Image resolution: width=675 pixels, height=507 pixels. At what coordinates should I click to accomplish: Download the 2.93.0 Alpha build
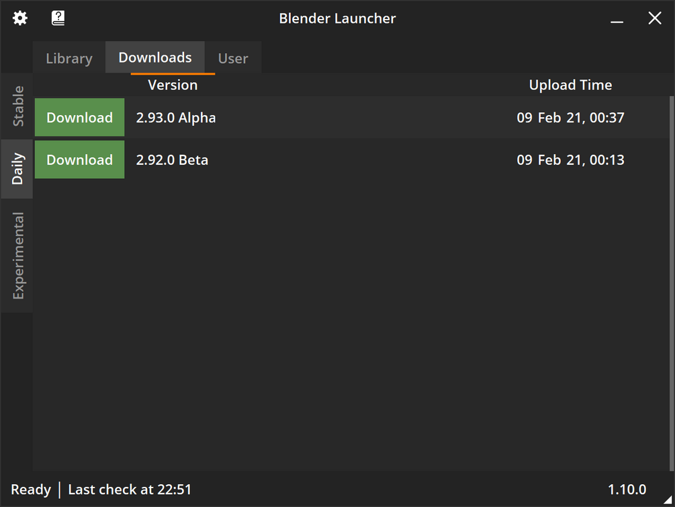(80, 117)
